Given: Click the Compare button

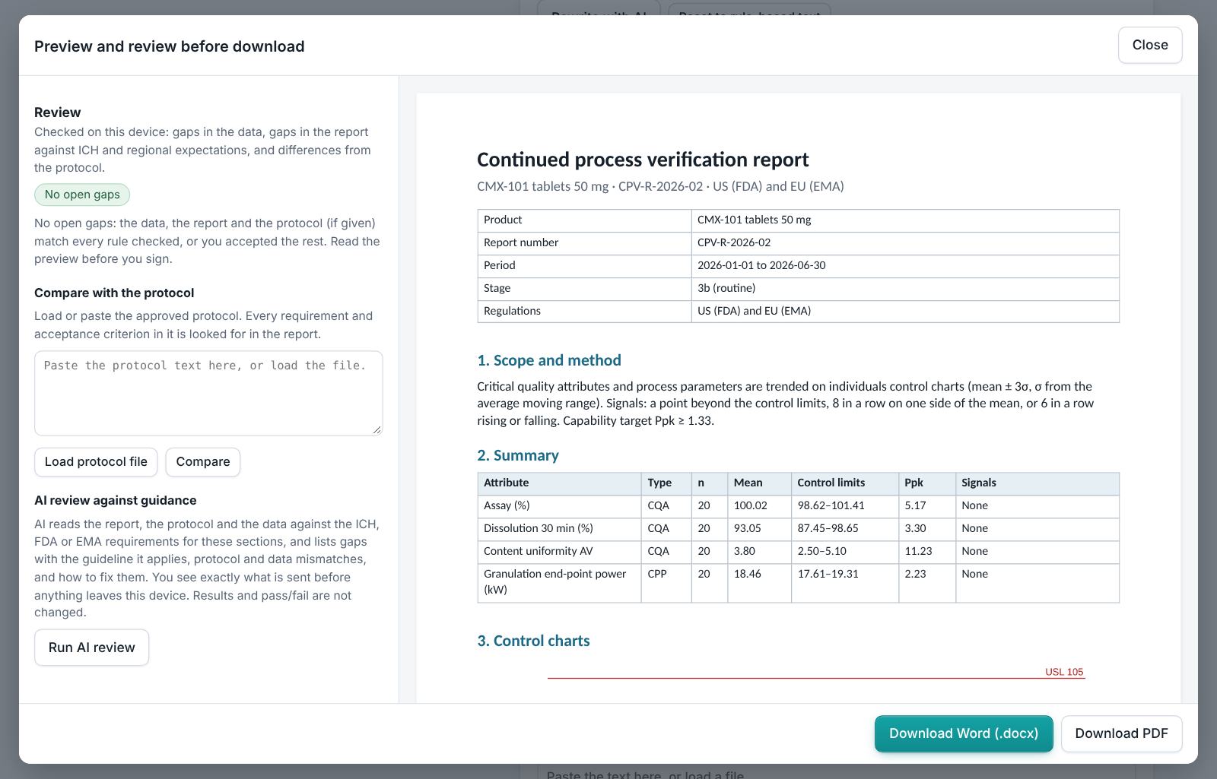Looking at the screenshot, I should 203,462.
